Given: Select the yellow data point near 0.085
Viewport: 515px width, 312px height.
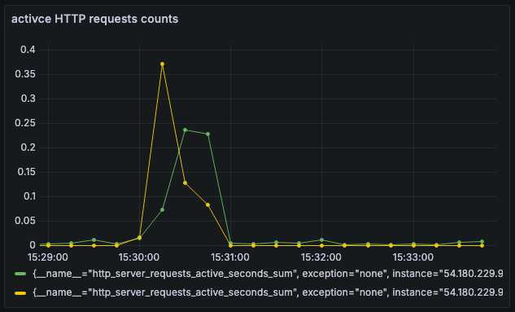Looking at the screenshot, I should pyautogui.click(x=208, y=204).
